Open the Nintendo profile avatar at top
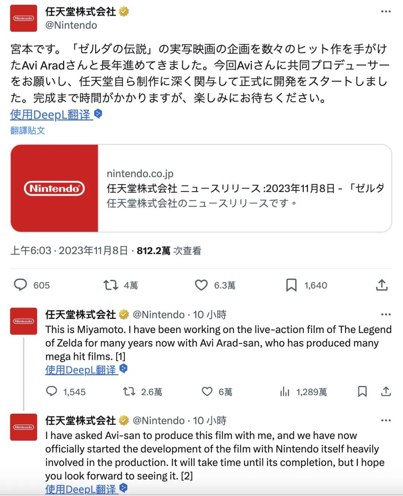 24,18
